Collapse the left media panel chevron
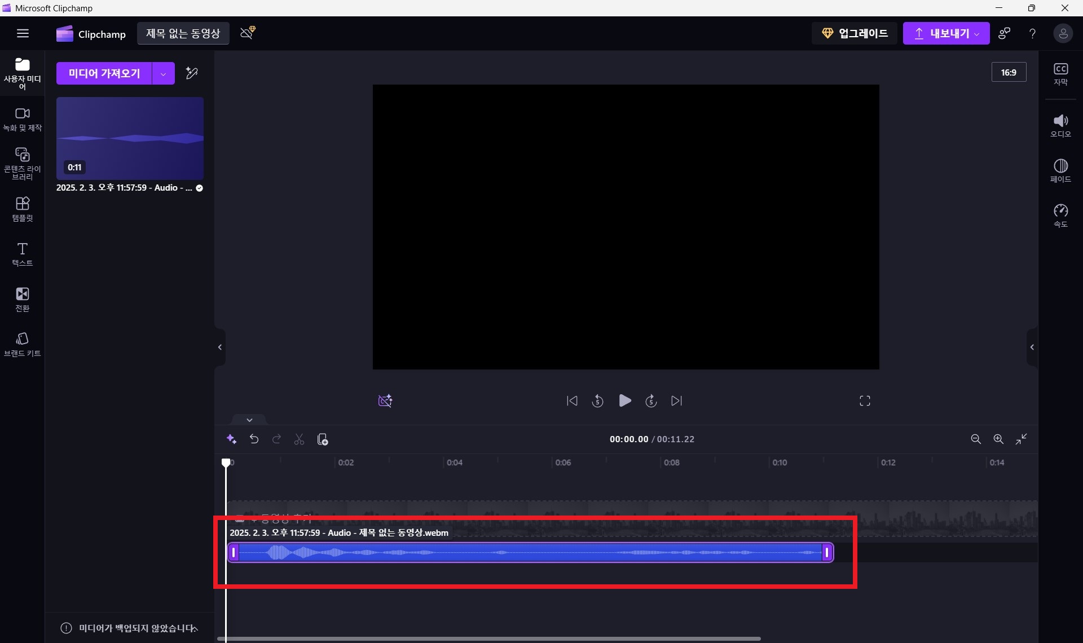Screen dimensions: 1083x643 [x=220, y=347]
